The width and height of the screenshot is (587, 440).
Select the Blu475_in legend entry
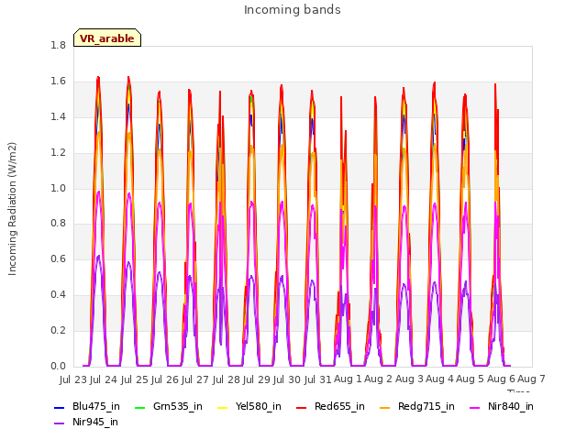pyautogui.click(x=87, y=407)
